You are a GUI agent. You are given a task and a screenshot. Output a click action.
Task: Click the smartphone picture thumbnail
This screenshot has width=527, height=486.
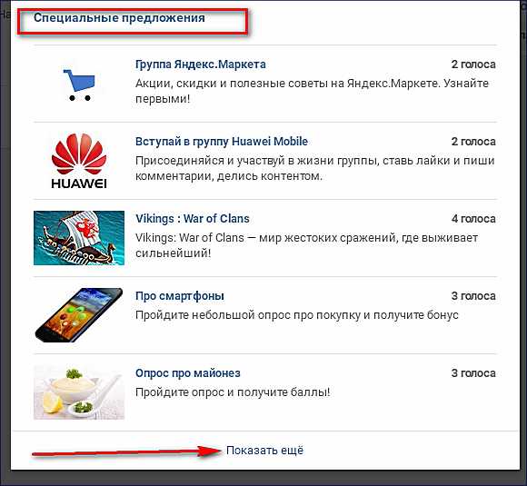click(79, 315)
